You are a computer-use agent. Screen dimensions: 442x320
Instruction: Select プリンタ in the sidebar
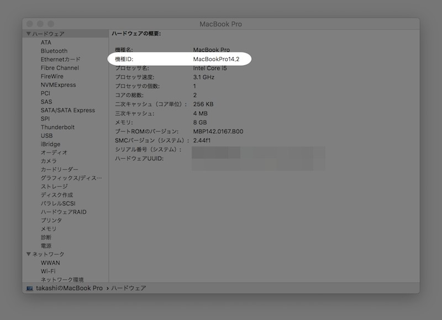point(51,220)
